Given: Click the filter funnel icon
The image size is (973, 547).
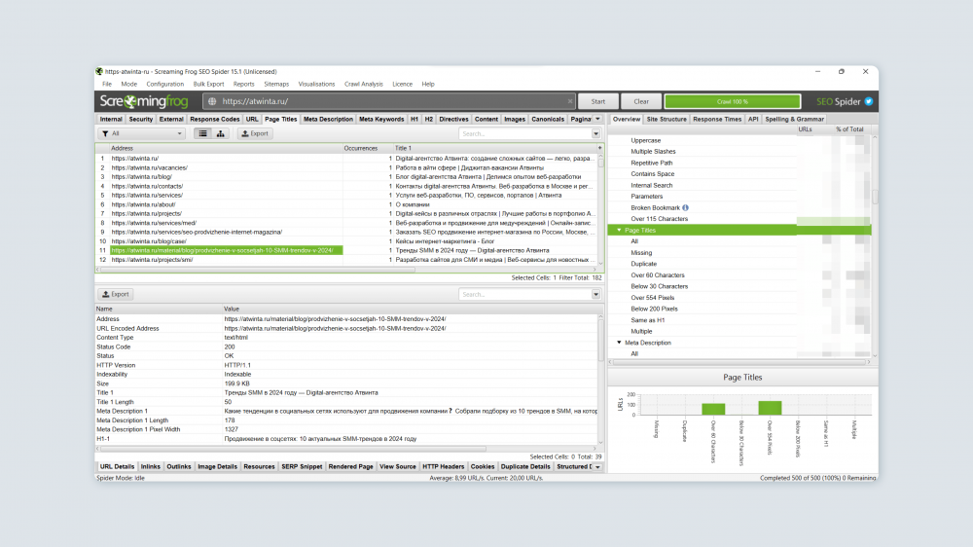Looking at the screenshot, I should click(x=105, y=133).
